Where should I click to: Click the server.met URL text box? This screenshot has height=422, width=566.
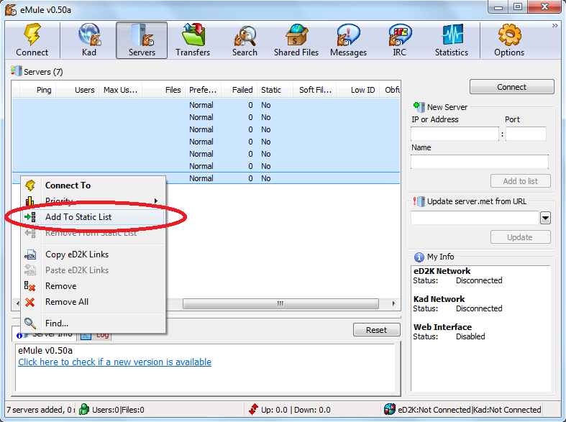coord(475,218)
